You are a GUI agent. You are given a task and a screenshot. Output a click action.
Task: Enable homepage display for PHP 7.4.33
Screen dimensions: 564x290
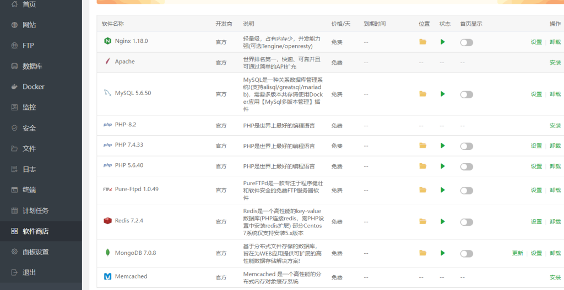(467, 146)
